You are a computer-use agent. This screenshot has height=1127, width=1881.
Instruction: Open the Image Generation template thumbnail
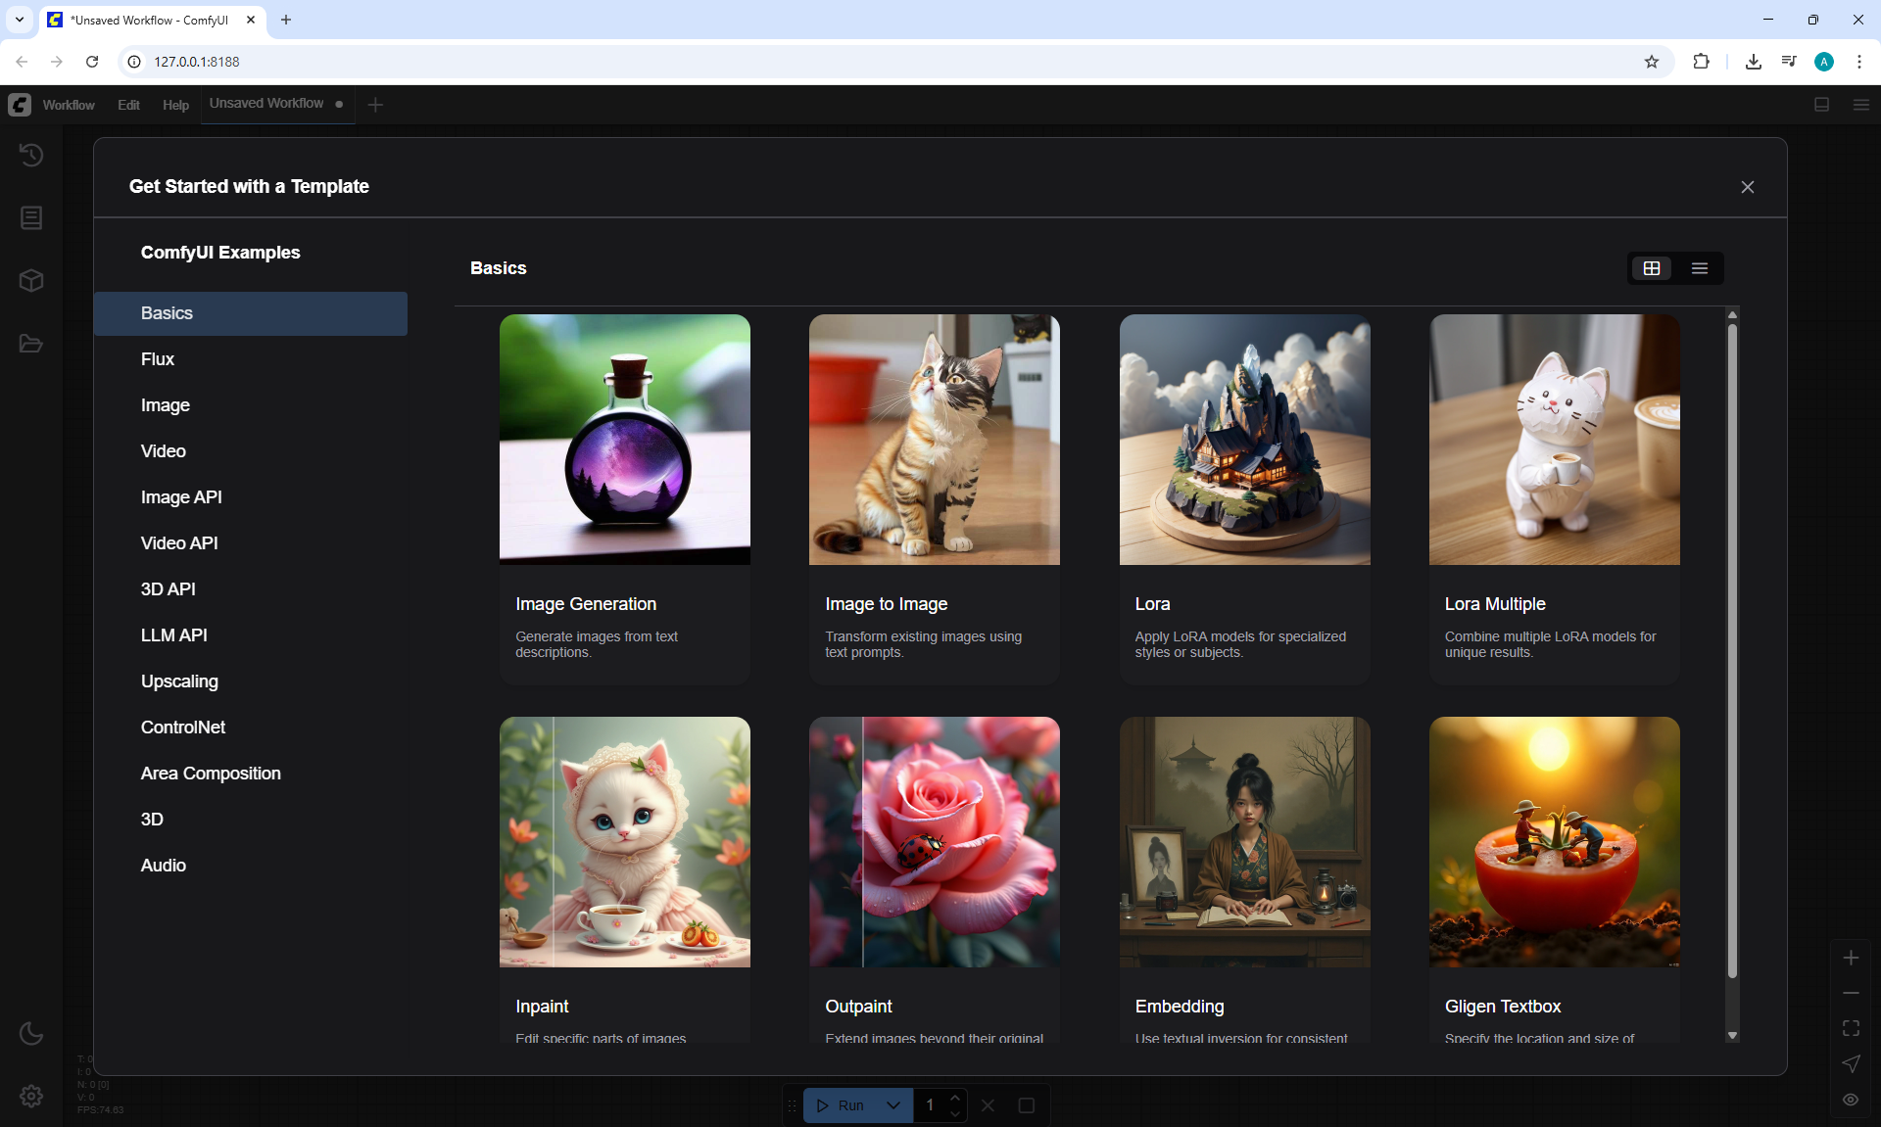[x=625, y=440]
